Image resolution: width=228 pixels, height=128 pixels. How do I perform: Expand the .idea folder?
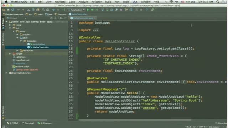[10, 25]
